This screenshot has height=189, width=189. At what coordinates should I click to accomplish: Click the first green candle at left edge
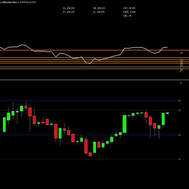(x=4, y=125)
